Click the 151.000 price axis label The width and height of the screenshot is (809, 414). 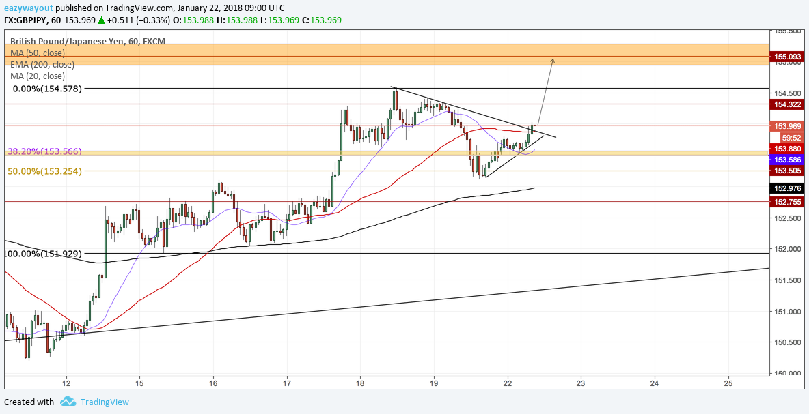[x=787, y=312]
